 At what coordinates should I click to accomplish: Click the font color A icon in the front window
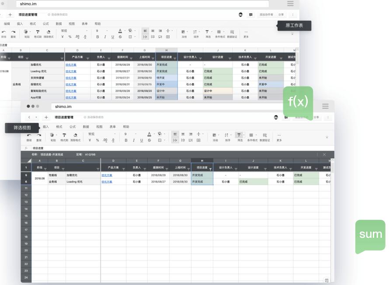[x=149, y=134]
